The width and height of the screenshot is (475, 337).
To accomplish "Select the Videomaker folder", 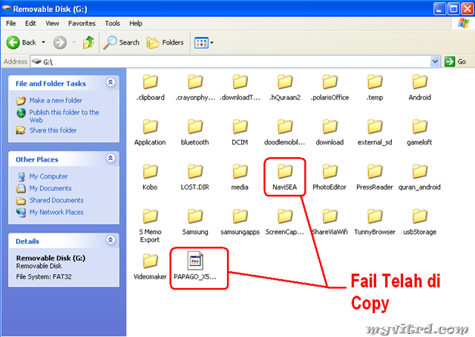I will pyautogui.click(x=150, y=267).
